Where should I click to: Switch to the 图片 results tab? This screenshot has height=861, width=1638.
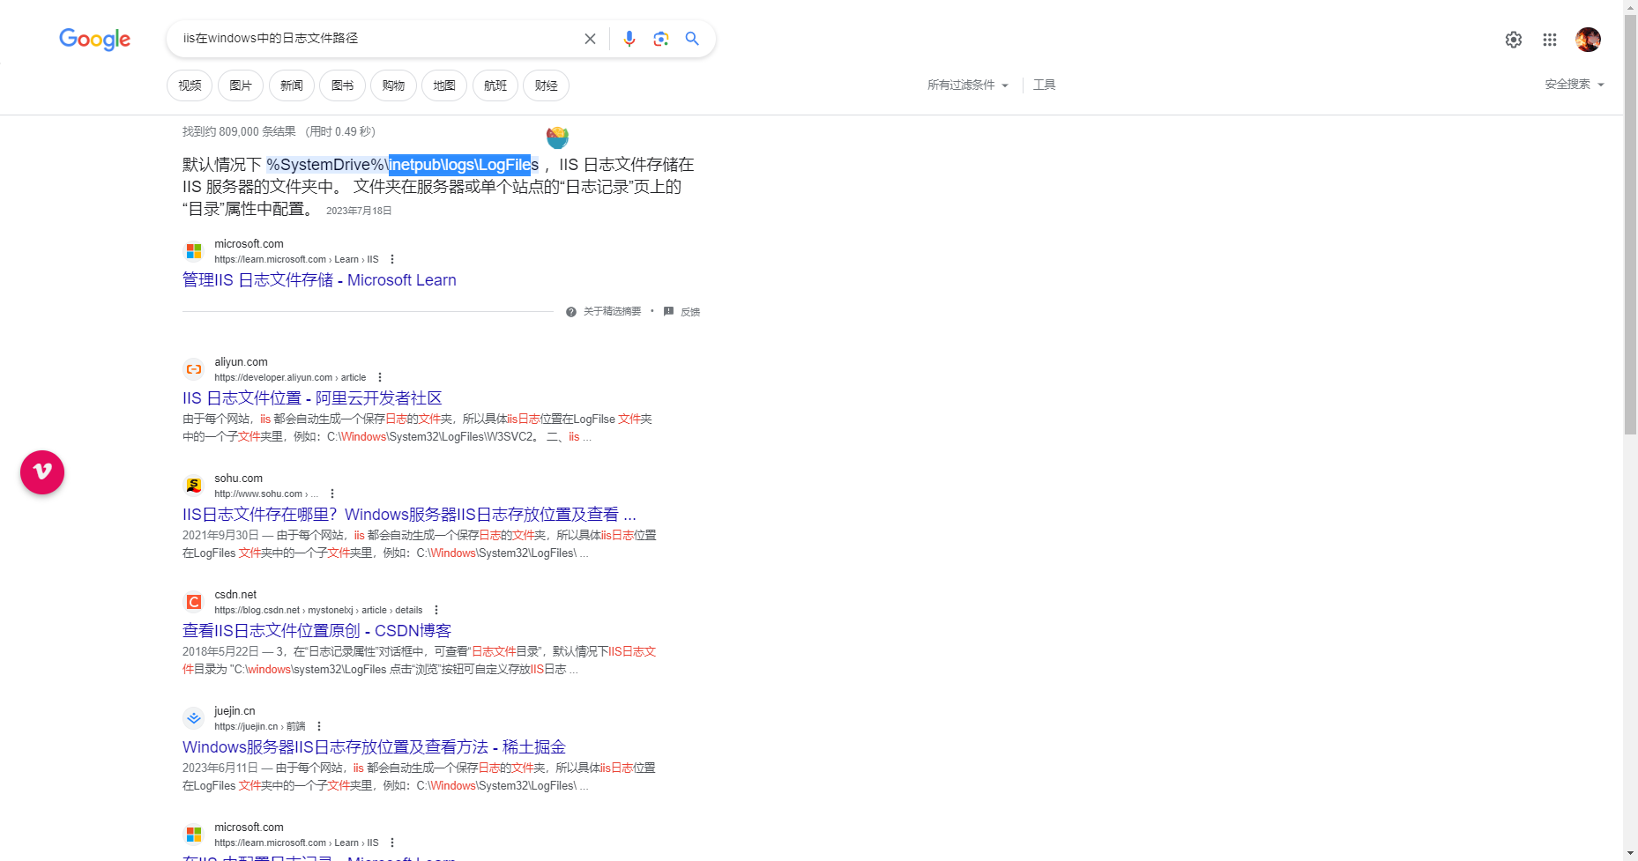tap(240, 85)
